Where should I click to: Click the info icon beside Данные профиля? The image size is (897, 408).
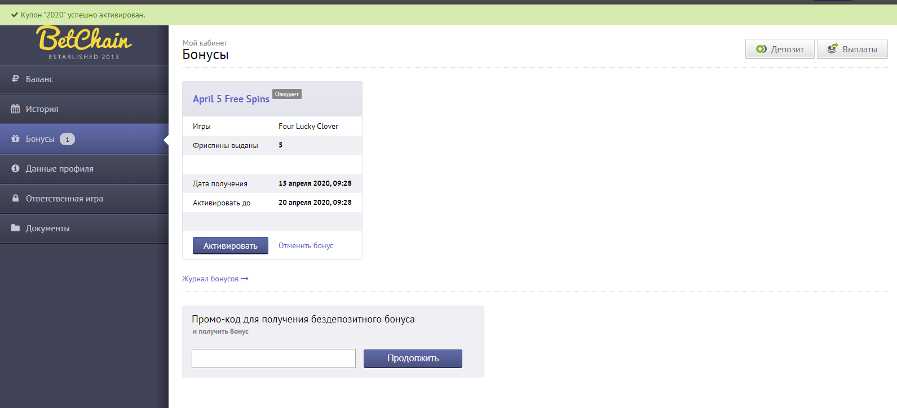click(x=15, y=168)
